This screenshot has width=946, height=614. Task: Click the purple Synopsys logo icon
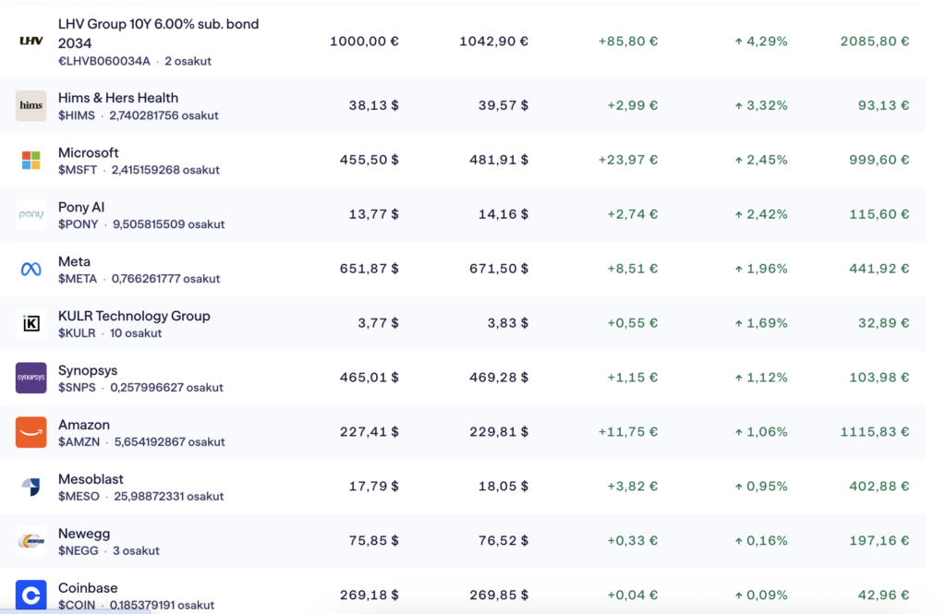(x=31, y=379)
